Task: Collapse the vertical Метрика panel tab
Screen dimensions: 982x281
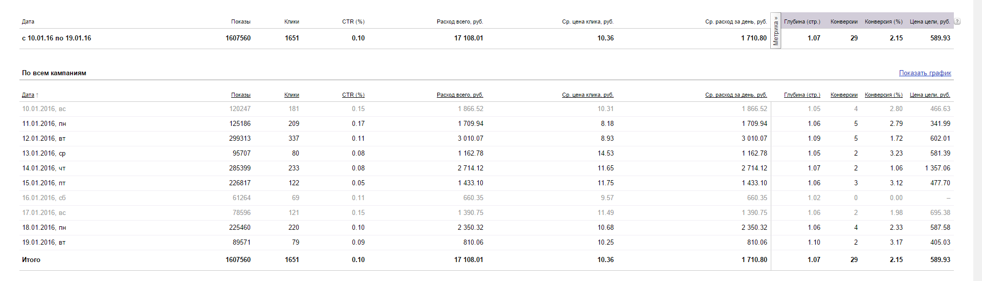Action: (x=776, y=31)
